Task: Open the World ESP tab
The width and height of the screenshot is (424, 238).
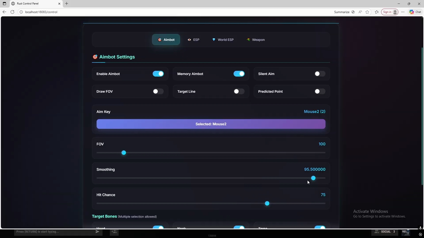Action: pyautogui.click(x=223, y=40)
